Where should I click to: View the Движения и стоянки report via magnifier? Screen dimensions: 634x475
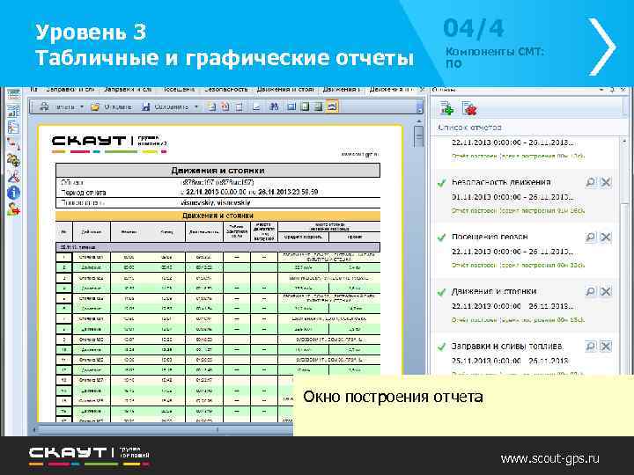[x=591, y=291]
